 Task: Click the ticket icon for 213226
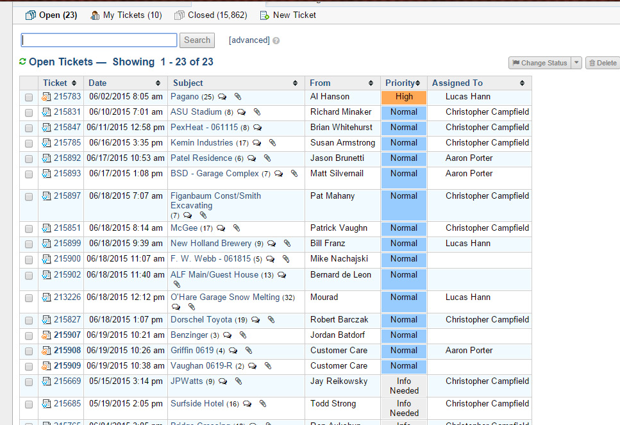(x=46, y=297)
